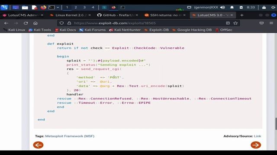Open the Advisory/Source Link

click(258, 136)
